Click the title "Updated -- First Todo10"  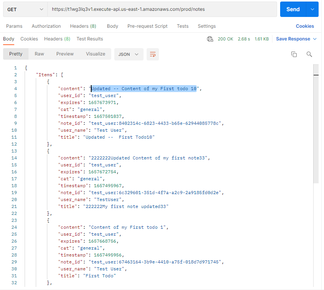(x=119, y=137)
